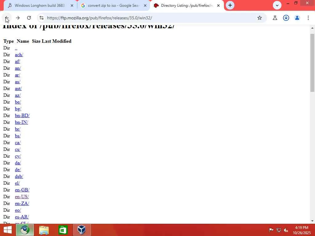Open the be/ directory link
The height and width of the screenshot is (236, 315).
point(18,102)
